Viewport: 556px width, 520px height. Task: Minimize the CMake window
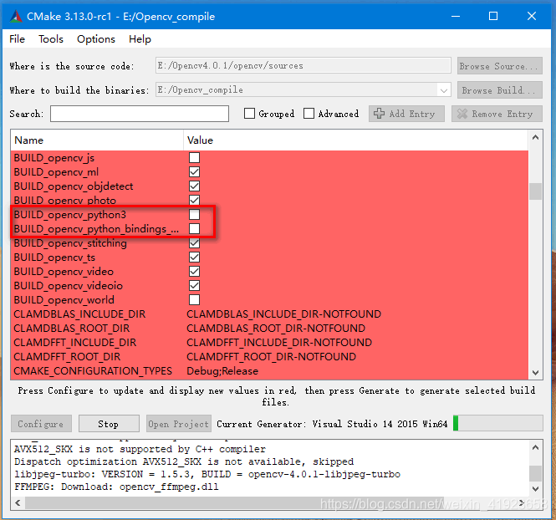click(x=456, y=16)
